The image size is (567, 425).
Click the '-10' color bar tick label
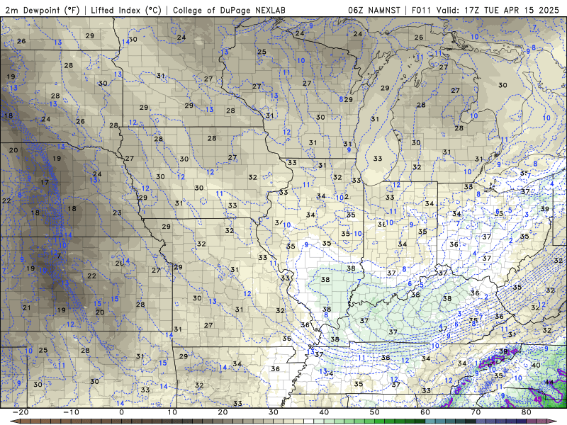tap(71, 412)
